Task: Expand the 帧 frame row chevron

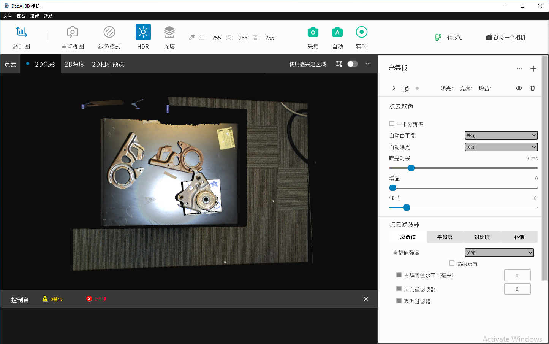Action: 394,88
